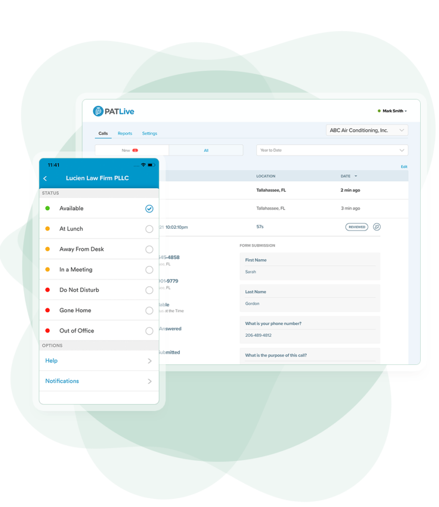Select the At Lunch status radio
The height and width of the screenshot is (507, 439).
click(x=149, y=229)
